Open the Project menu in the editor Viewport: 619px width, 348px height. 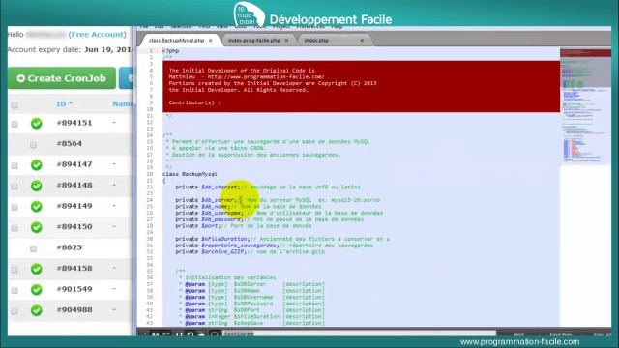(x=281, y=27)
